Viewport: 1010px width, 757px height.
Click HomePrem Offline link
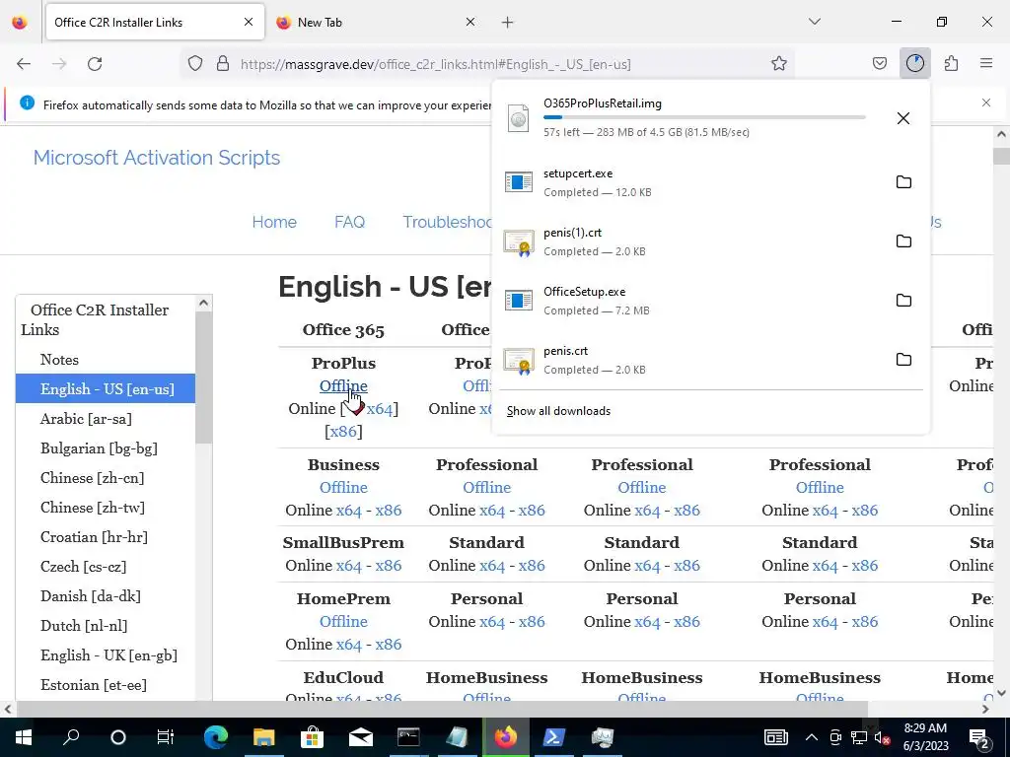tap(343, 621)
